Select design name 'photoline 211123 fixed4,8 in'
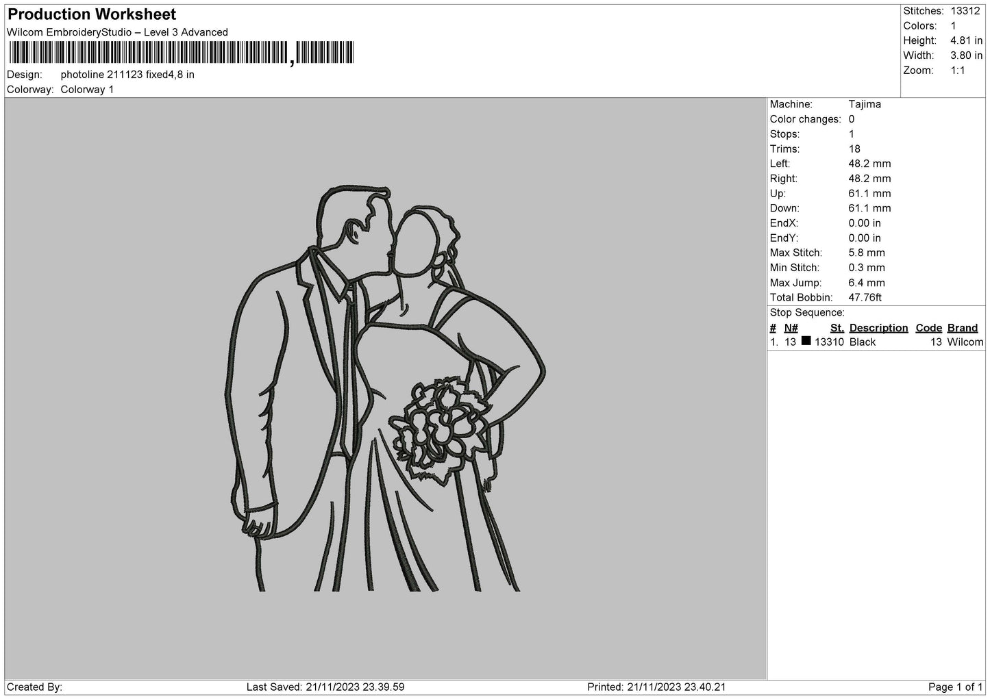Screen dimensions: 990x699 coord(127,75)
